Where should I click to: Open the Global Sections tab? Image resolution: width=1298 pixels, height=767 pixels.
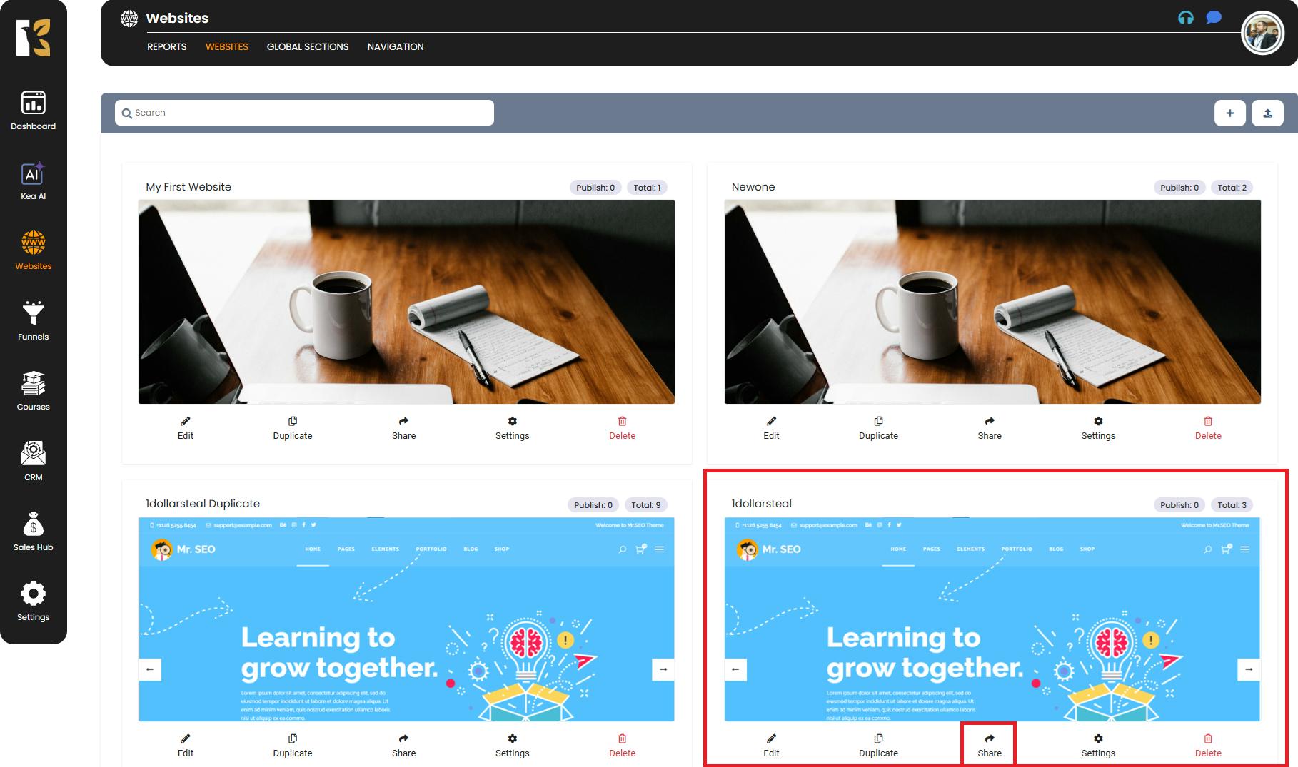point(308,46)
